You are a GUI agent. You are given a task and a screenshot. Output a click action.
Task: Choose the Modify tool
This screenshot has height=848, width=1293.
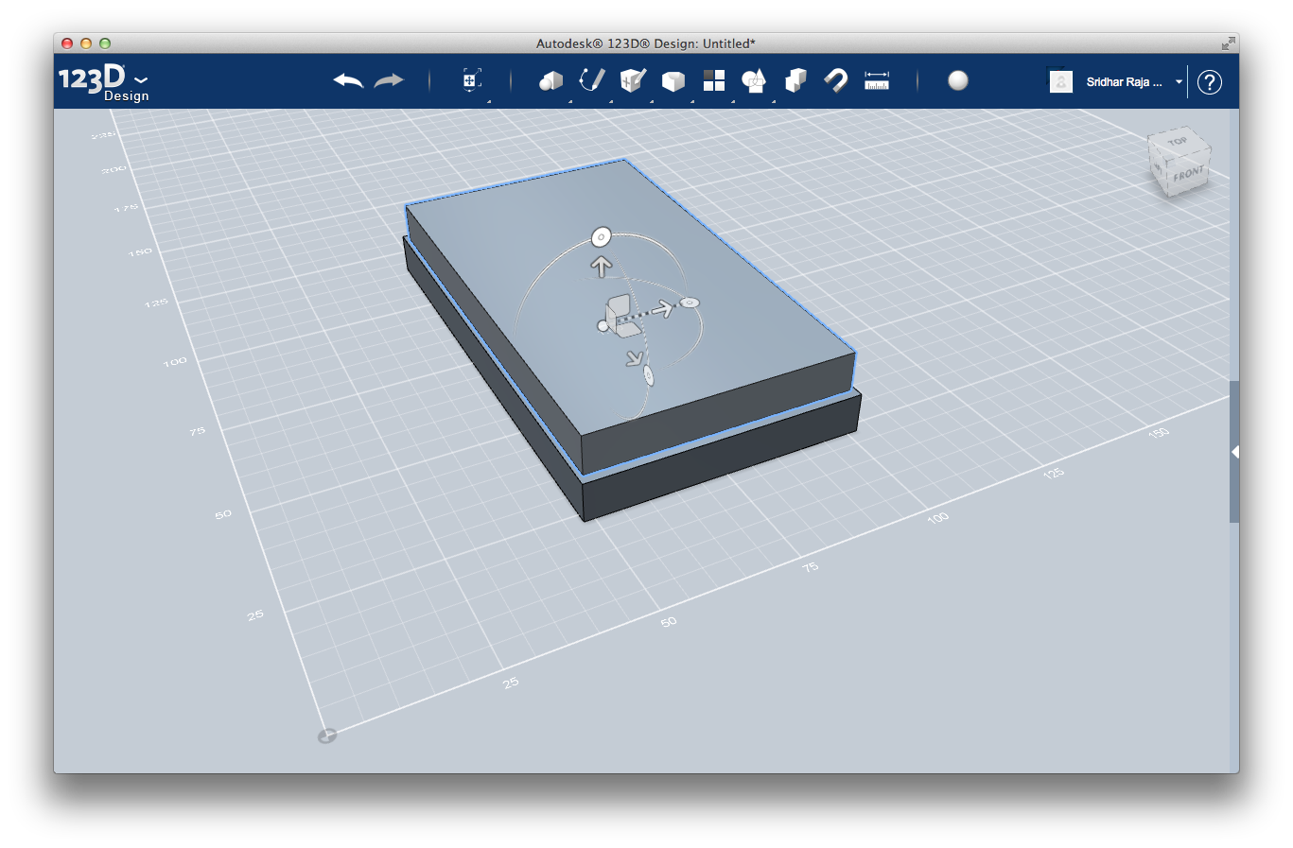point(673,80)
